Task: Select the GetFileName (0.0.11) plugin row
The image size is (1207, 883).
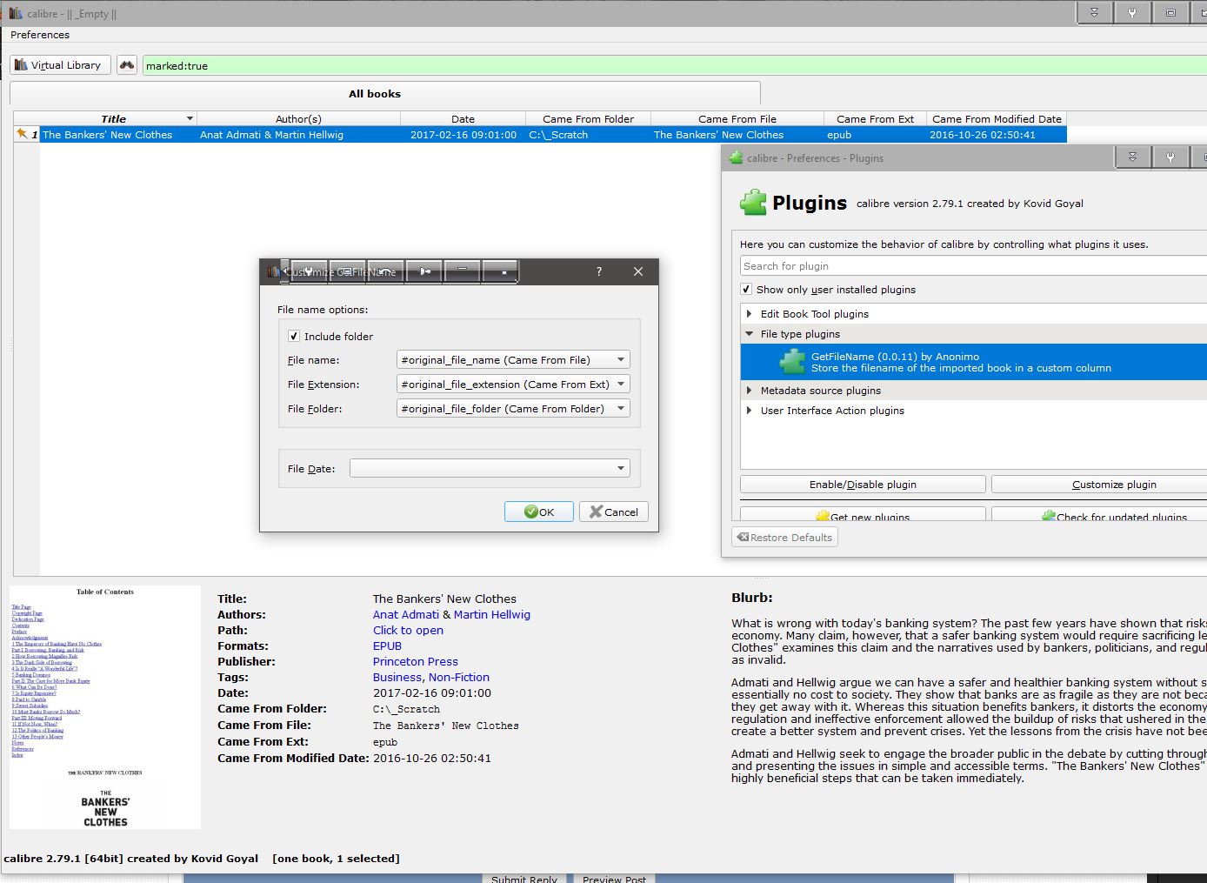Action: [x=974, y=362]
